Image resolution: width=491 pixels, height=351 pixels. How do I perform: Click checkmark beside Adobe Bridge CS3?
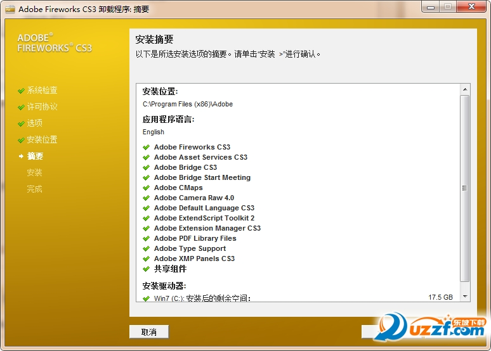point(147,167)
